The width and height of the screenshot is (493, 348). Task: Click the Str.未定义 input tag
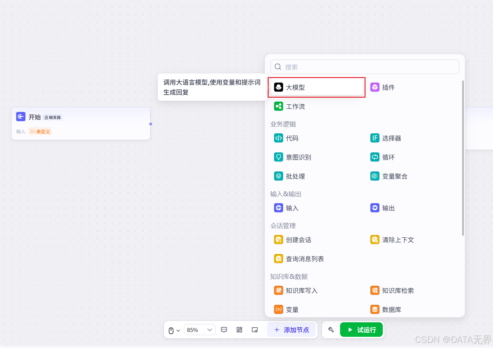coord(40,132)
